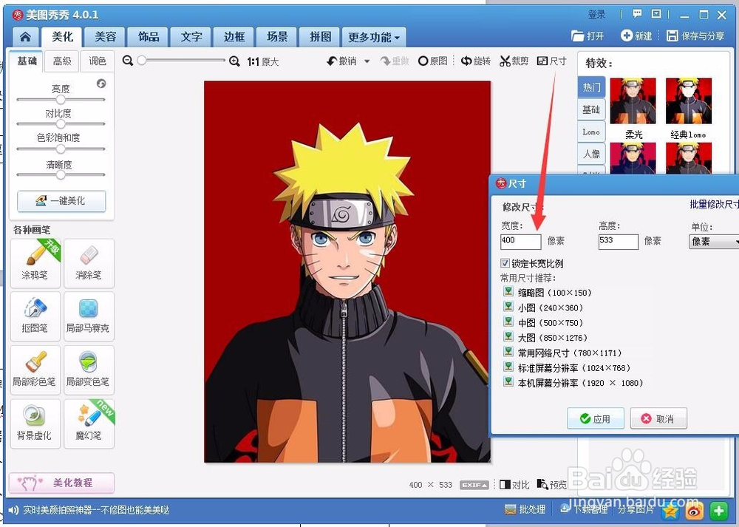Select the 调色 adjustment tab
This screenshot has height=527, width=739.
[x=97, y=61]
